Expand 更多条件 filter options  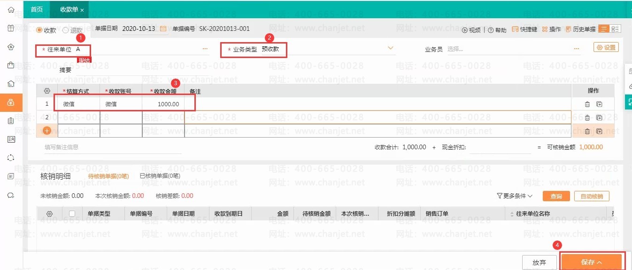click(515, 196)
